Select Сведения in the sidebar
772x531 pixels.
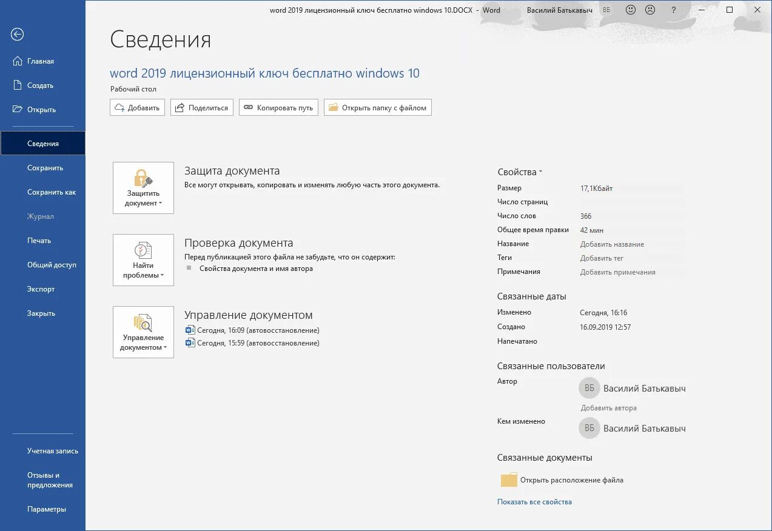[42, 144]
